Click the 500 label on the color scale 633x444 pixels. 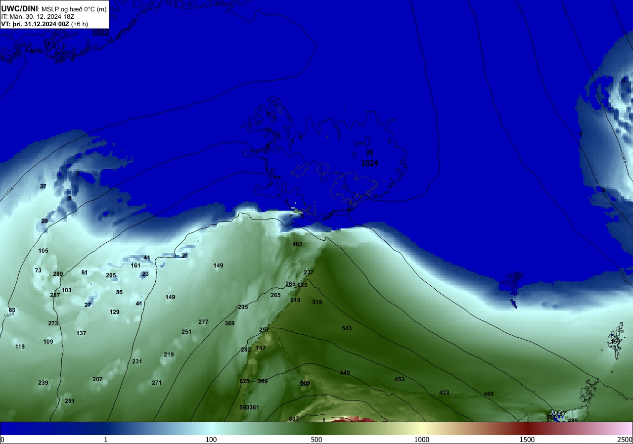tap(316, 440)
